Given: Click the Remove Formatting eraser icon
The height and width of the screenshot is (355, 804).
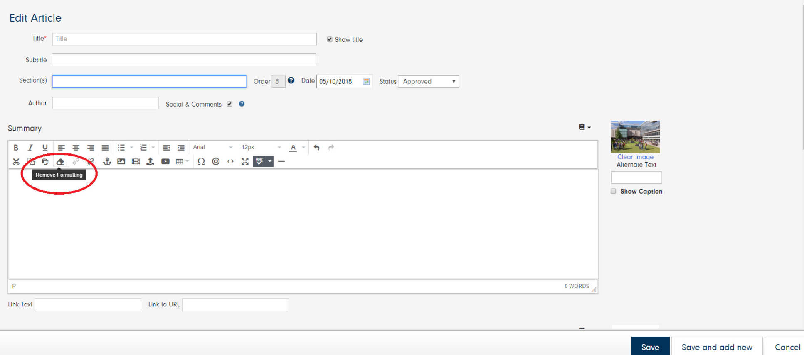Looking at the screenshot, I should 60,162.
